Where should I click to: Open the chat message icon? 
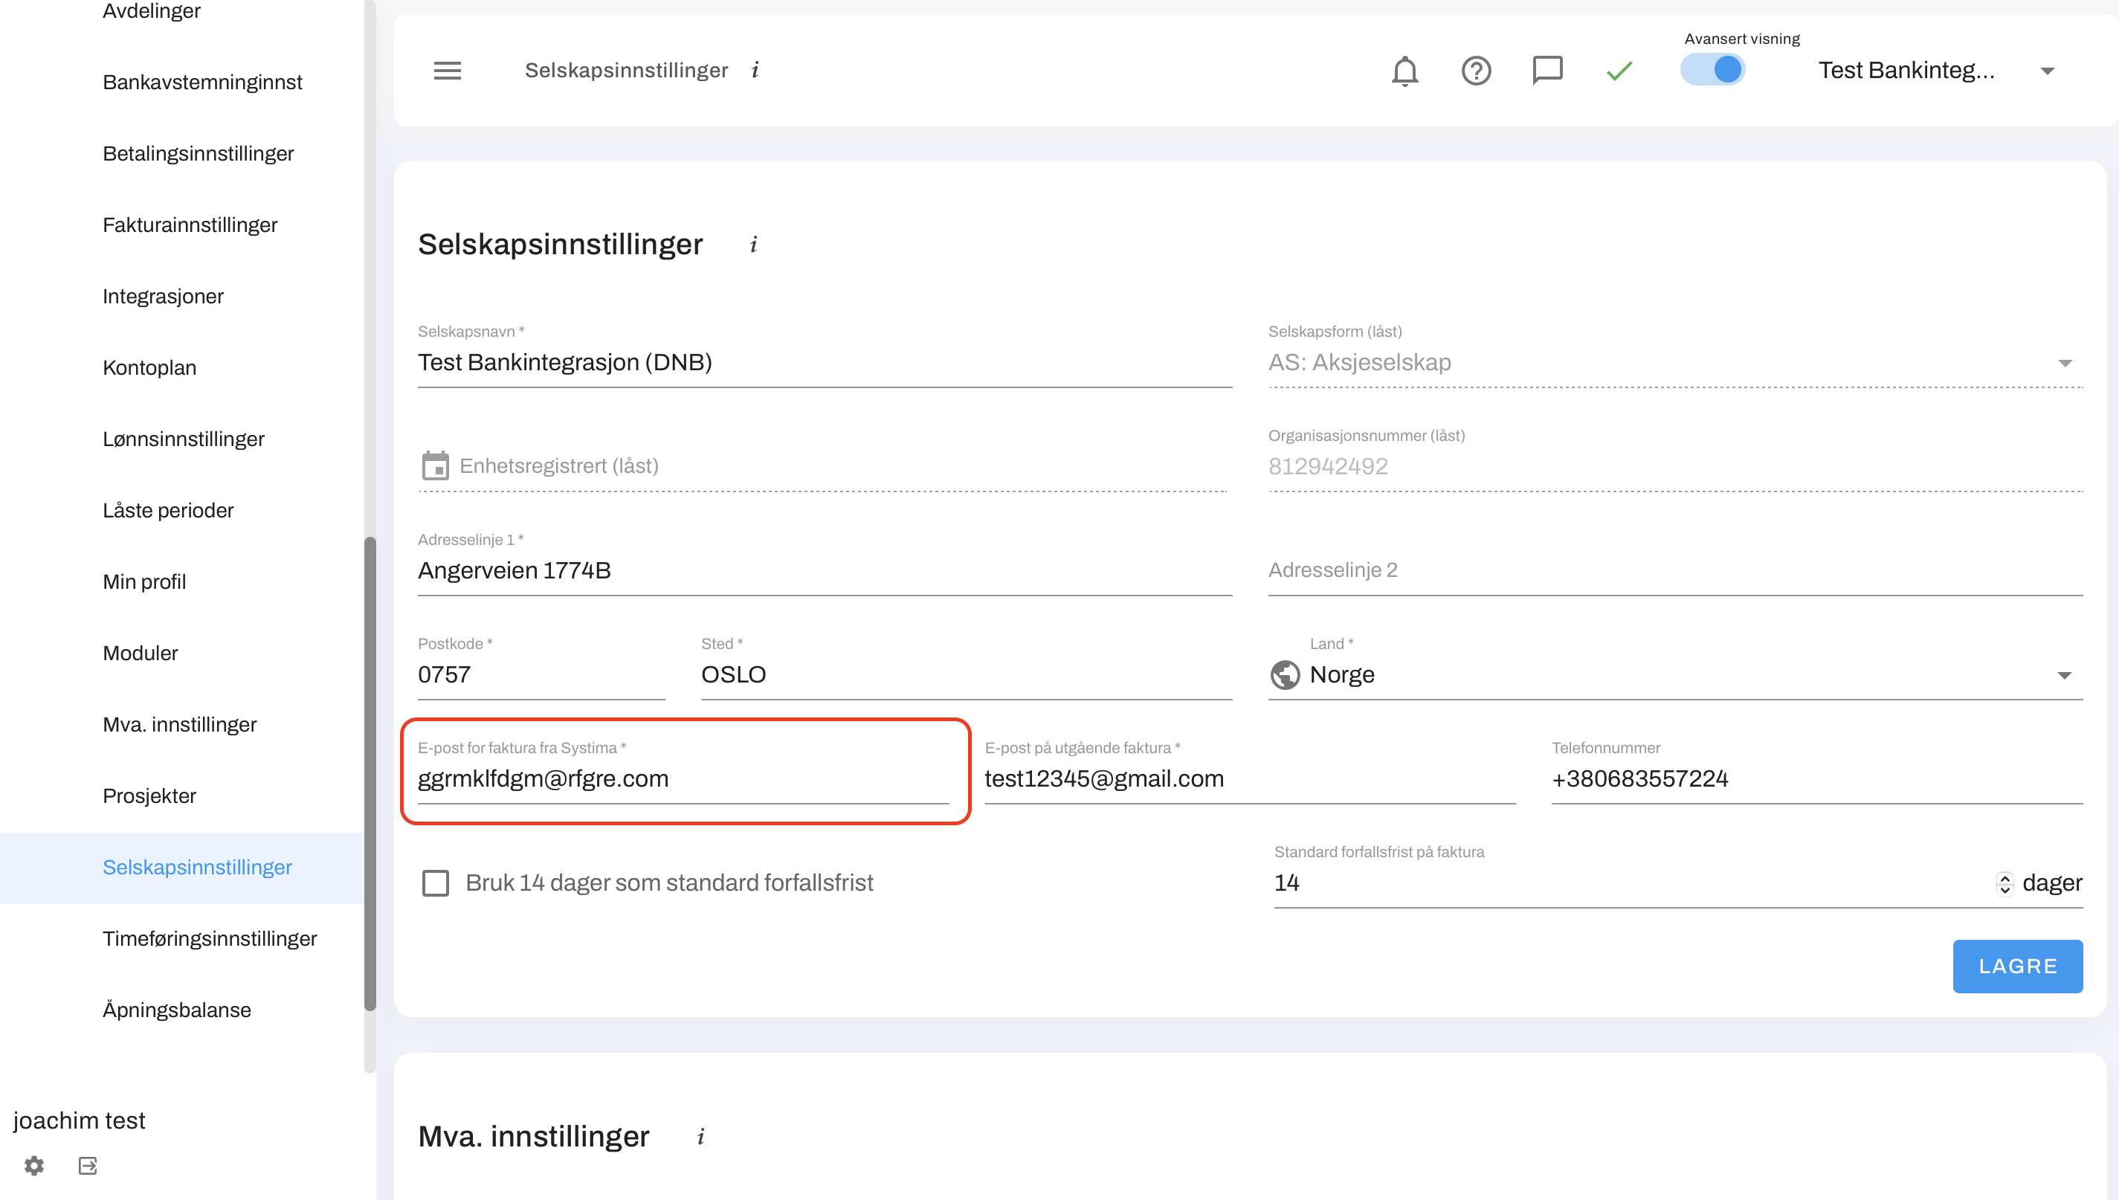click(x=1547, y=70)
